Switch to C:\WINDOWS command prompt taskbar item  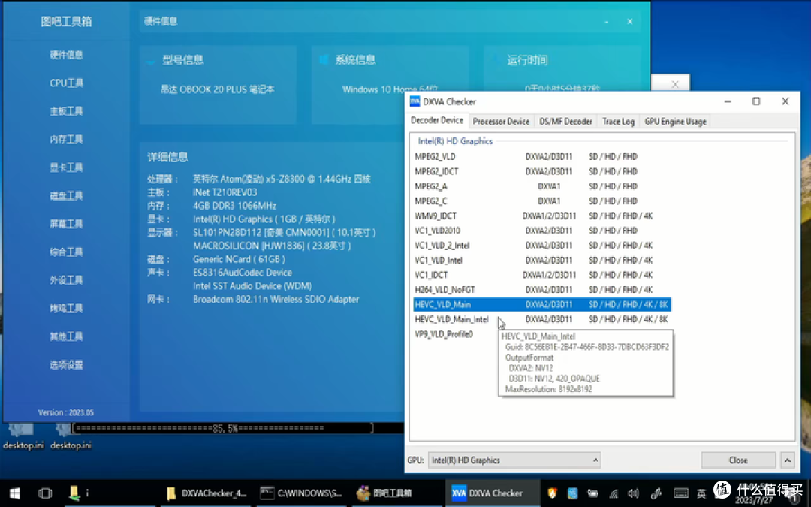tap(302, 493)
